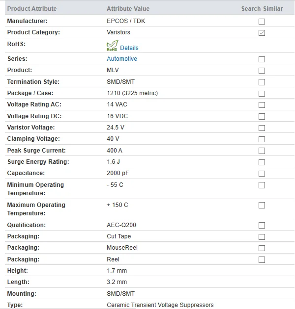Click the Cut Tape packaging value
The width and height of the screenshot is (295, 309).
pyautogui.click(x=119, y=236)
